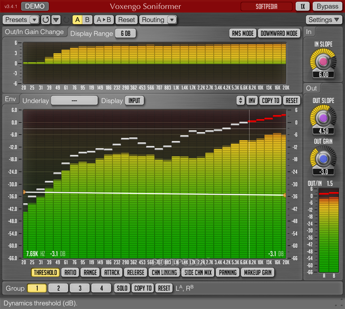This screenshot has width=345, height=309.
Task: Click the OUT SLOPE value 4.50
Action: point(323,131)
